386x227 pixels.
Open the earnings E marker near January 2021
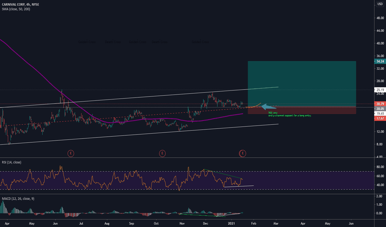click(x=242, y=154)
